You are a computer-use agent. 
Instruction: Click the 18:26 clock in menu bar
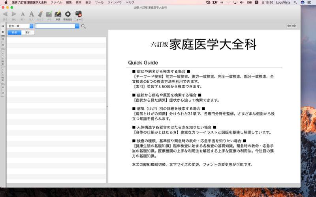(x=267, y=2)
